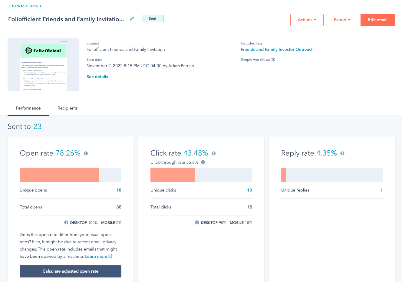Click the email title heading

tap(66, 19)
